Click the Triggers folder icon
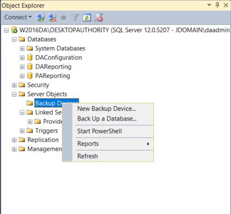 tap(30, 130)
